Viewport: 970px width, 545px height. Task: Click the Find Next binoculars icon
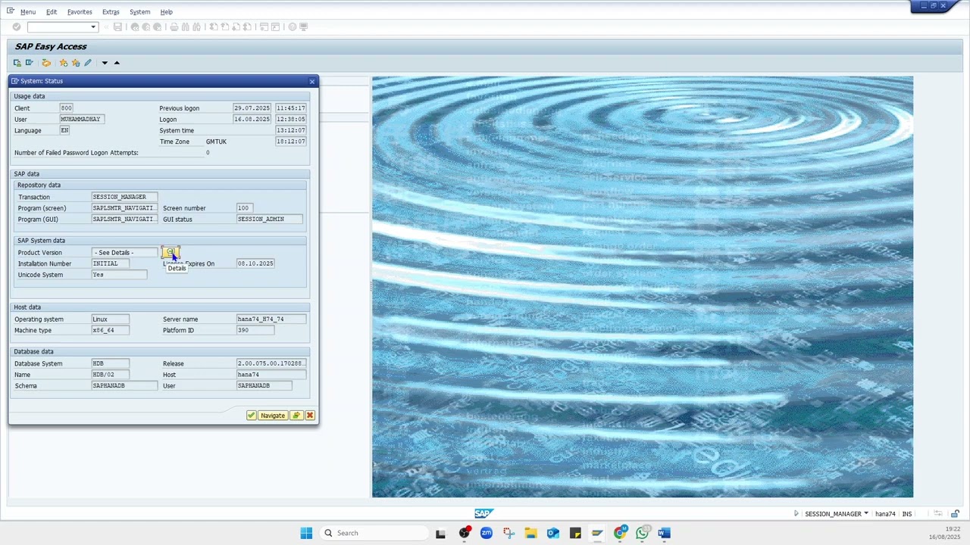coord(196,27)
